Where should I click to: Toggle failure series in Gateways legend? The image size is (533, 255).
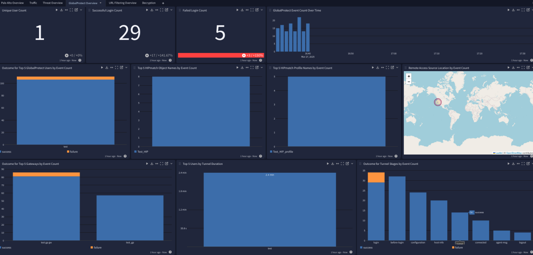tap(96, 247)
